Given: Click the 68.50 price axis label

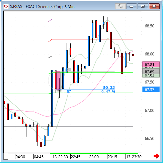Looking at the screenshot, I should pos(150,26).
